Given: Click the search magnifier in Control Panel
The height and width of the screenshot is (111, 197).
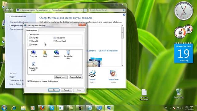Looking at the screenshot, I should tap(124, 10).
